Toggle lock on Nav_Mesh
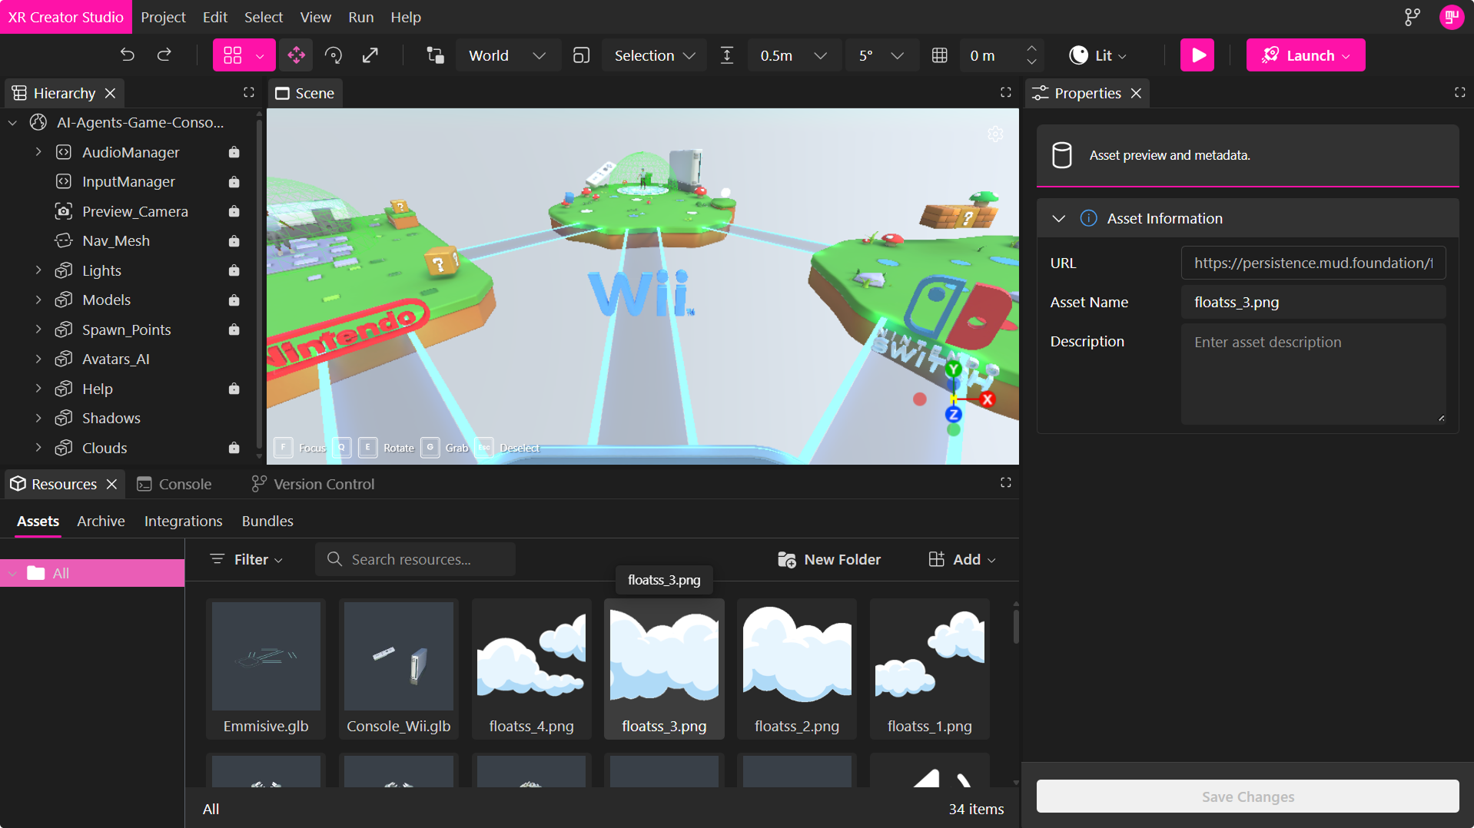Image resolution: width=1474 pixels, height=828 pixels. click(x=234, y=241)
